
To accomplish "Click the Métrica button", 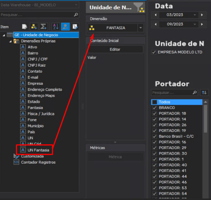I will pyautogui.click(x=115, y=157).
